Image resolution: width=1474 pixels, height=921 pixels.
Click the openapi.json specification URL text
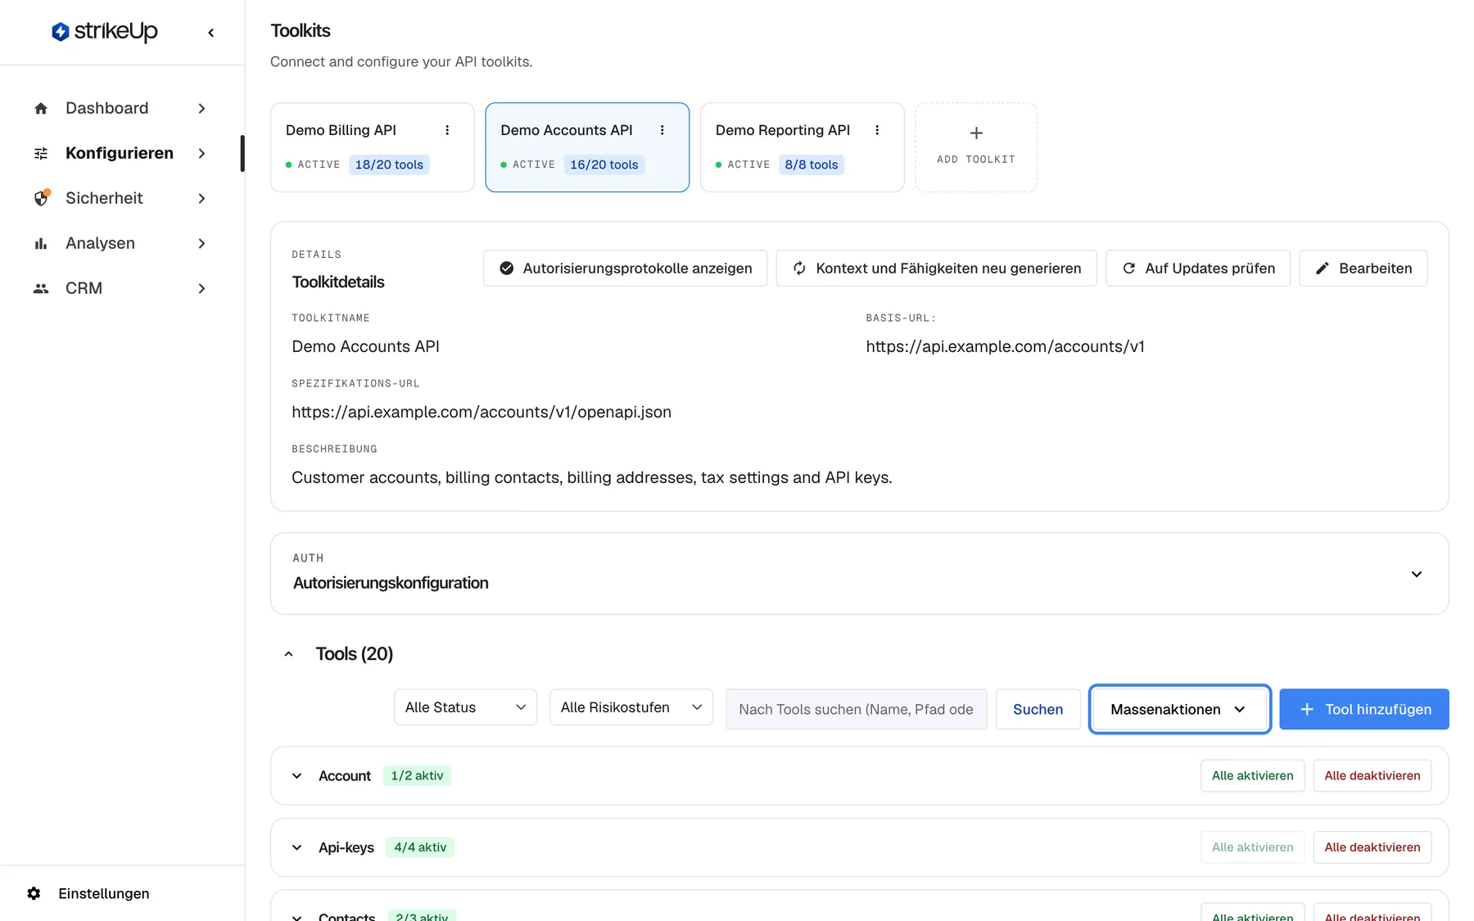[482, 412]
